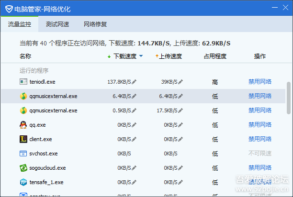This screenshot has width=293, height=197.
Task: Click 禁用网络 in the highlighted qqmusicexternal row
Action: point(260,96)
